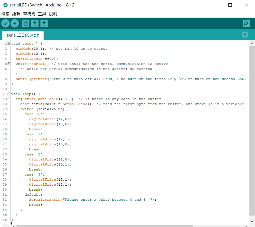Place cursor on Serial.begin(9600) line

(x=37, y=59)
